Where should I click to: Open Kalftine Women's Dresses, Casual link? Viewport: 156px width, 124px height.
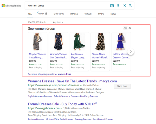pyautogui.click(x=121, y=56)
